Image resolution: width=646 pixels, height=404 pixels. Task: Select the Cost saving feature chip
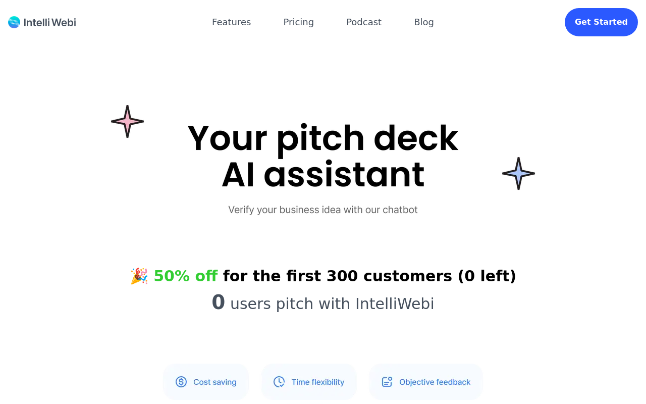coord(205,382)
